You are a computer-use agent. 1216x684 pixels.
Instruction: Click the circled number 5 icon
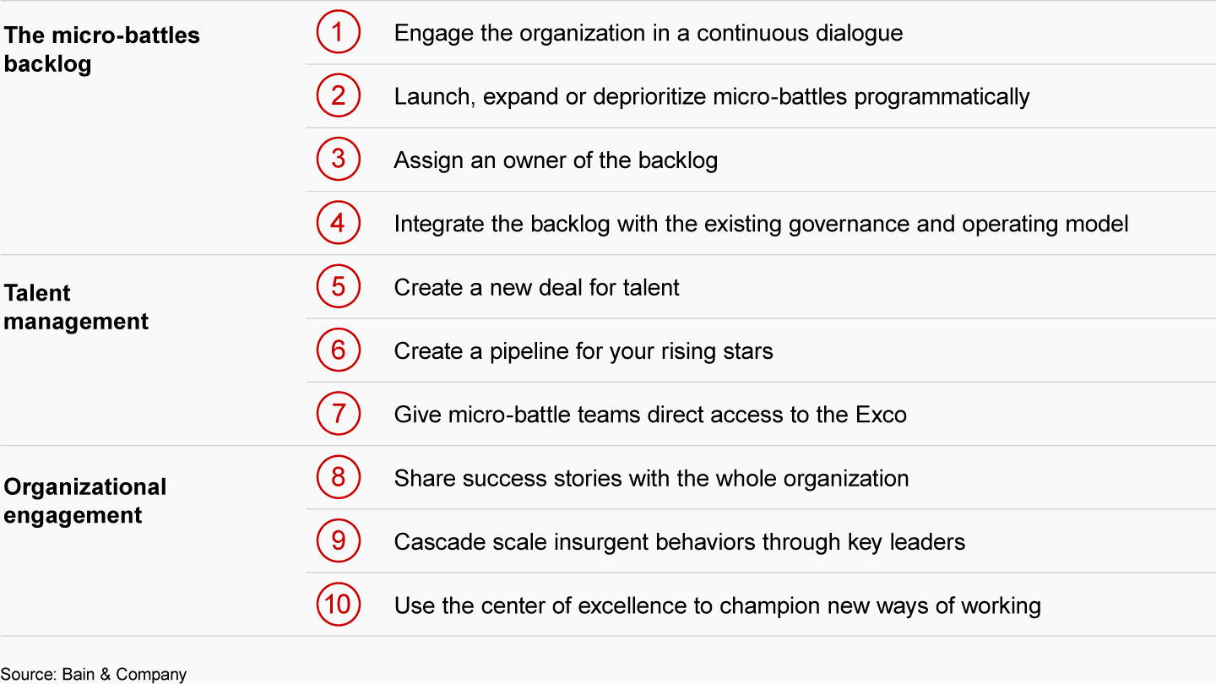click(339, 287)
